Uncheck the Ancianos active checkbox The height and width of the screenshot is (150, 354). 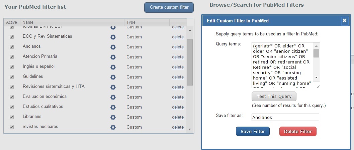(12, 47)
